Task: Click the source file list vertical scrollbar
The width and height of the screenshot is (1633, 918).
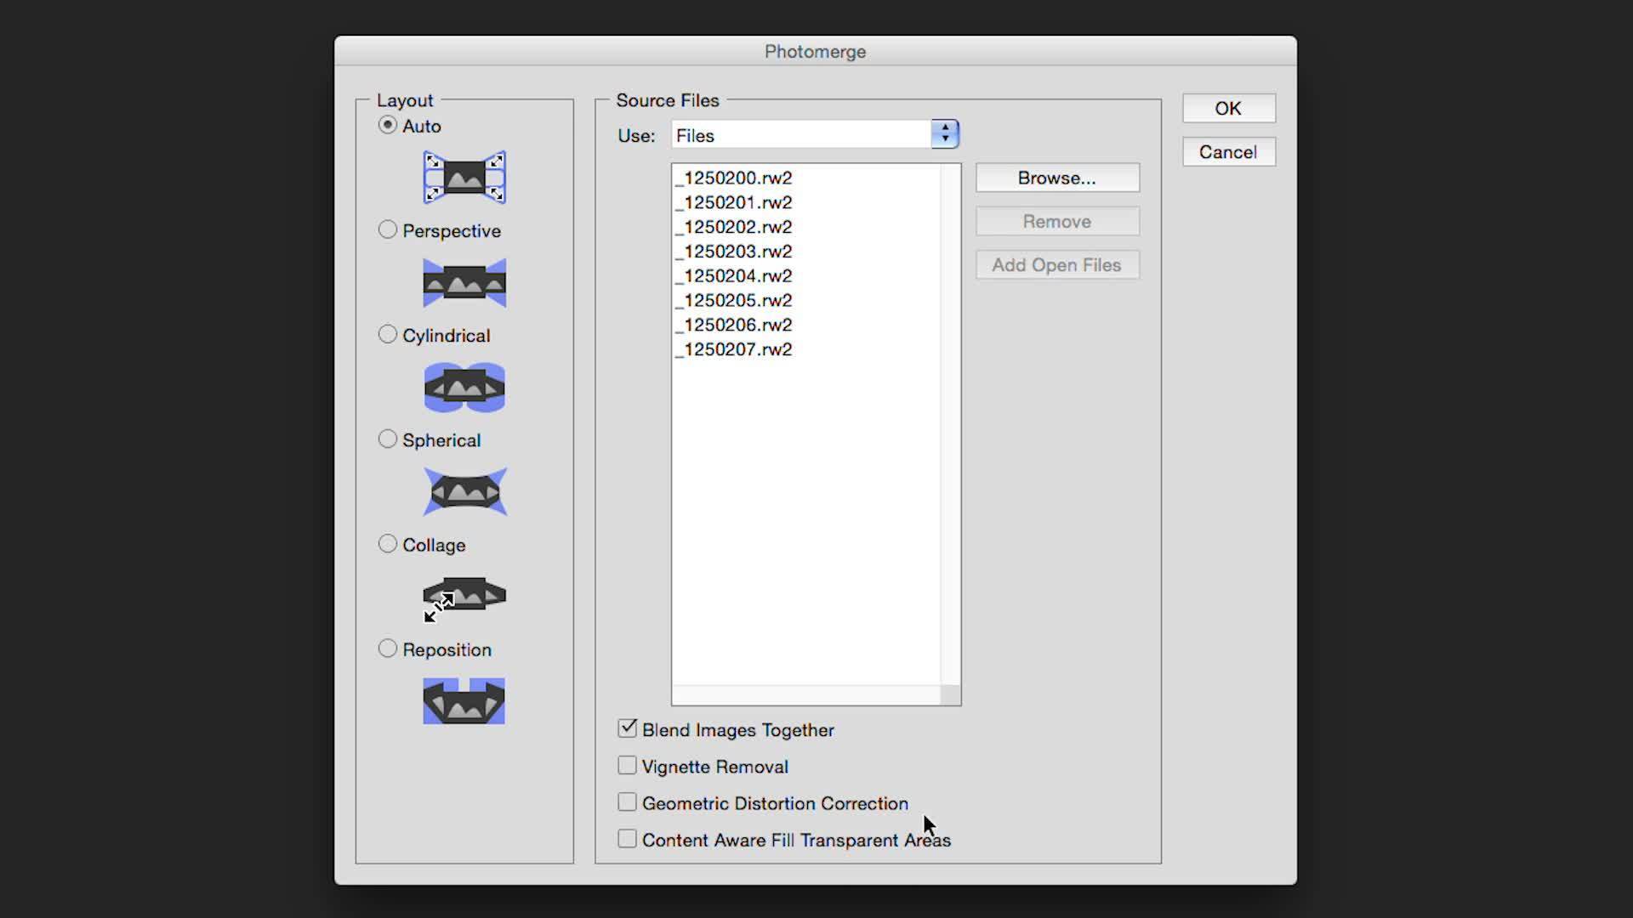Action: pos(951,424)
